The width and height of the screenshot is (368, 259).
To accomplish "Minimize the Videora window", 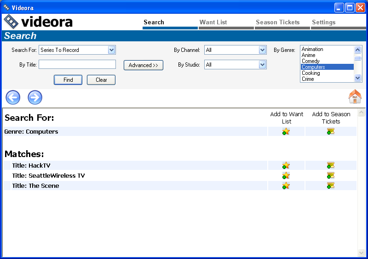I will 339,8.
